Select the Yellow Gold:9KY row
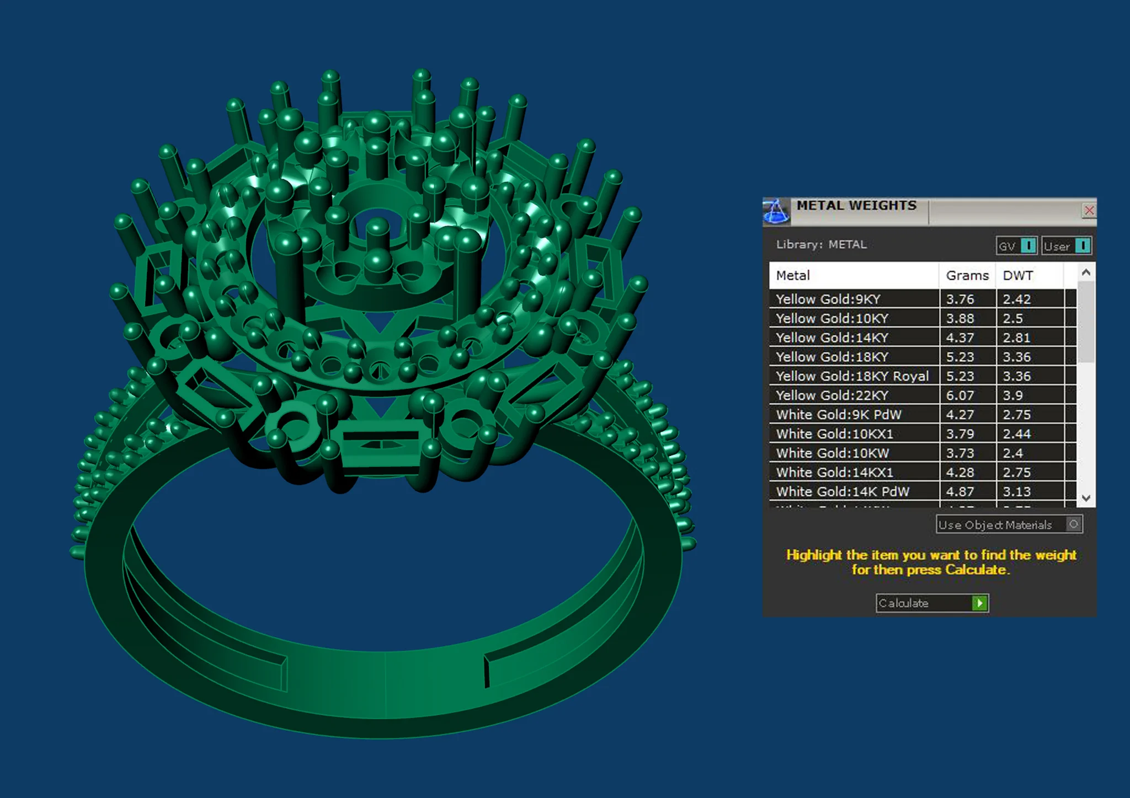The height and width of the screenshot is (798, 1130). [923, 299]
